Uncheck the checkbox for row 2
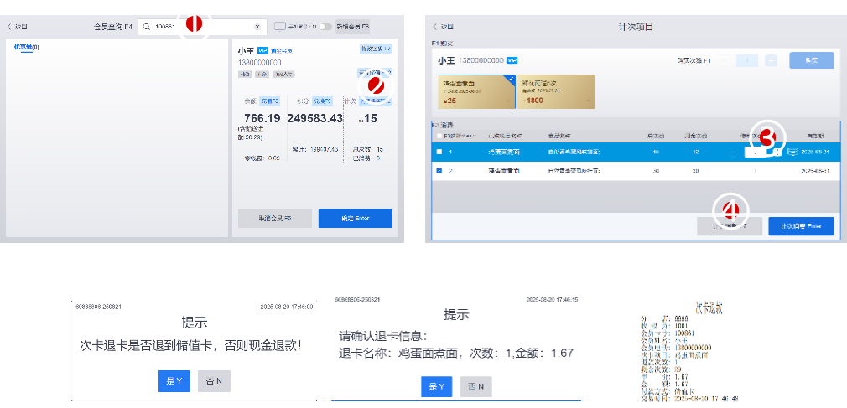Image resolution: width=847 pixels, height=408 pixels. click(439, 170)
